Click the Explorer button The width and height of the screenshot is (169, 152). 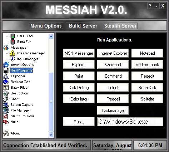[79, 64]
